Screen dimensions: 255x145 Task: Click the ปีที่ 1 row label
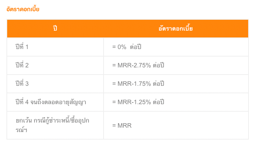22,47
